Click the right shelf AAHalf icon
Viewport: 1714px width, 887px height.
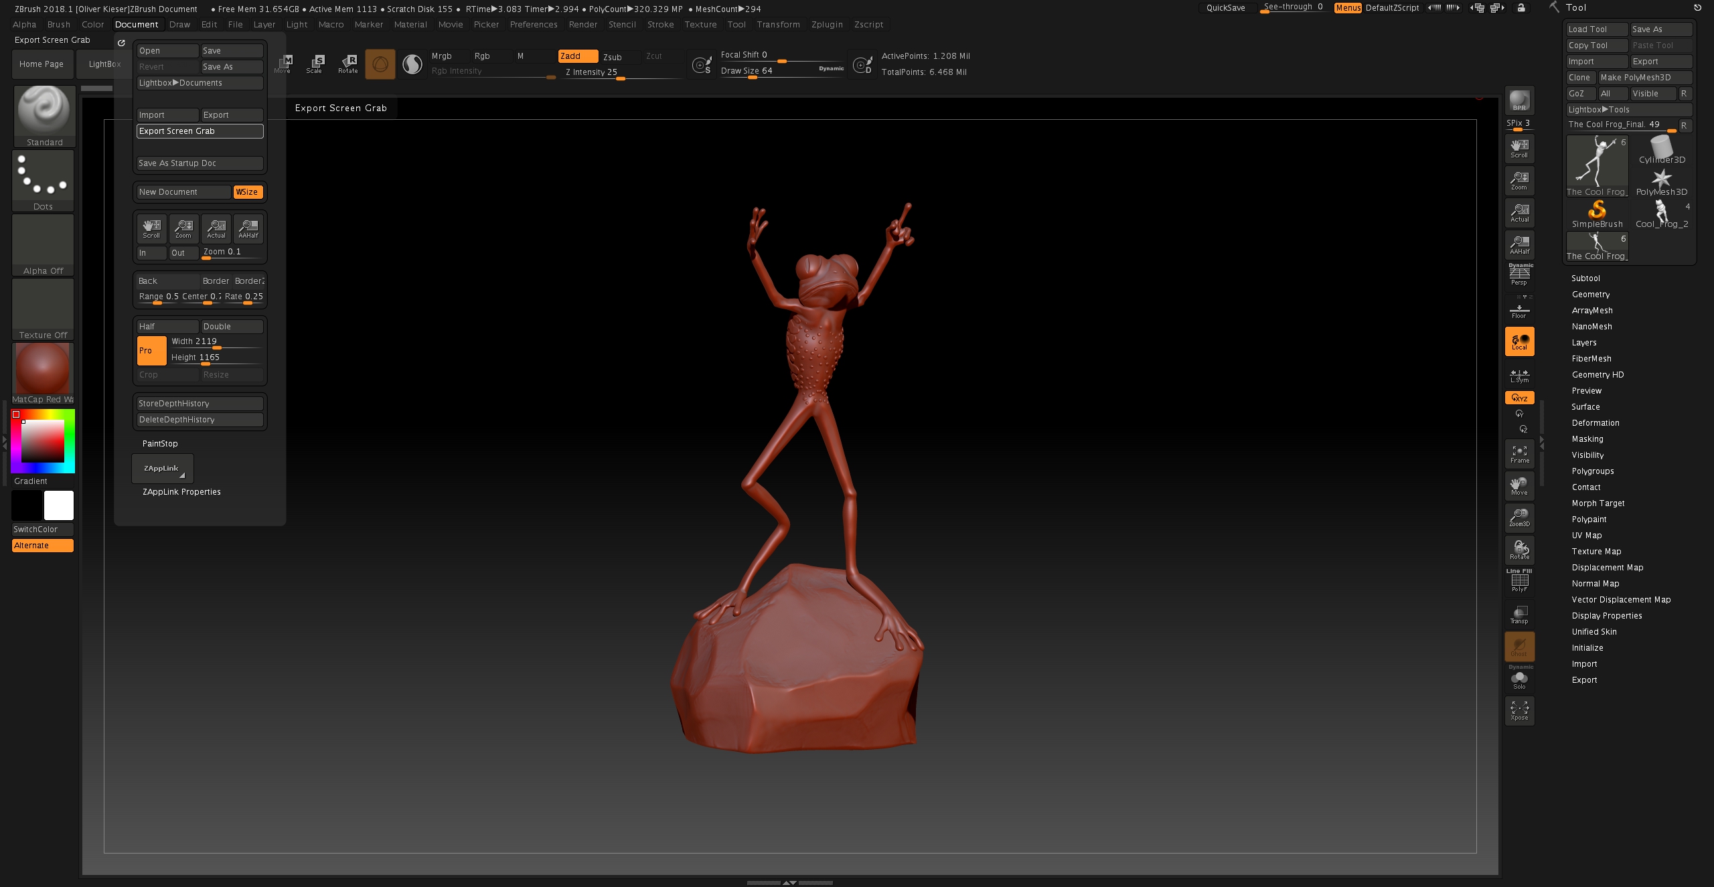click(1519, 244)
